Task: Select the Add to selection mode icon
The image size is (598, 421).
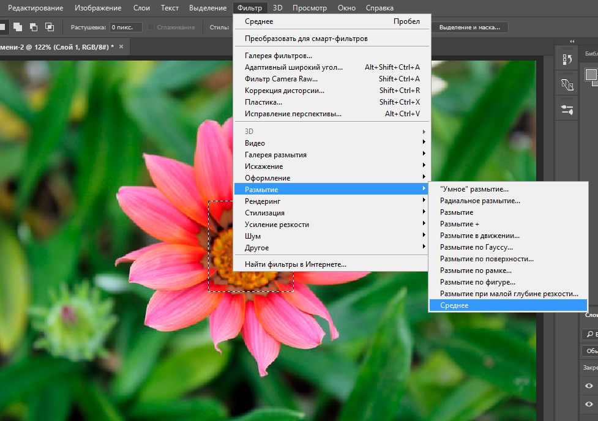Action: click(x=18, y=27)
